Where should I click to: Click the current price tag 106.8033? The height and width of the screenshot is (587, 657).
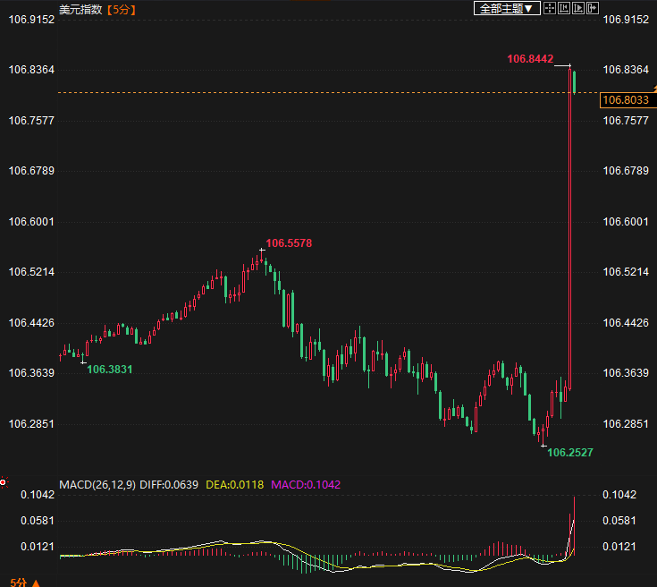click(x=625, y=100)
